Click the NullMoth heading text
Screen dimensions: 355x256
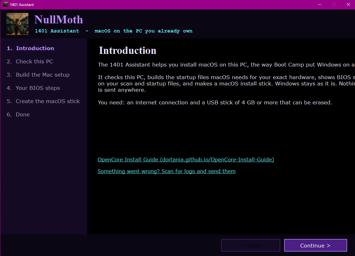[x=59, y=20]
